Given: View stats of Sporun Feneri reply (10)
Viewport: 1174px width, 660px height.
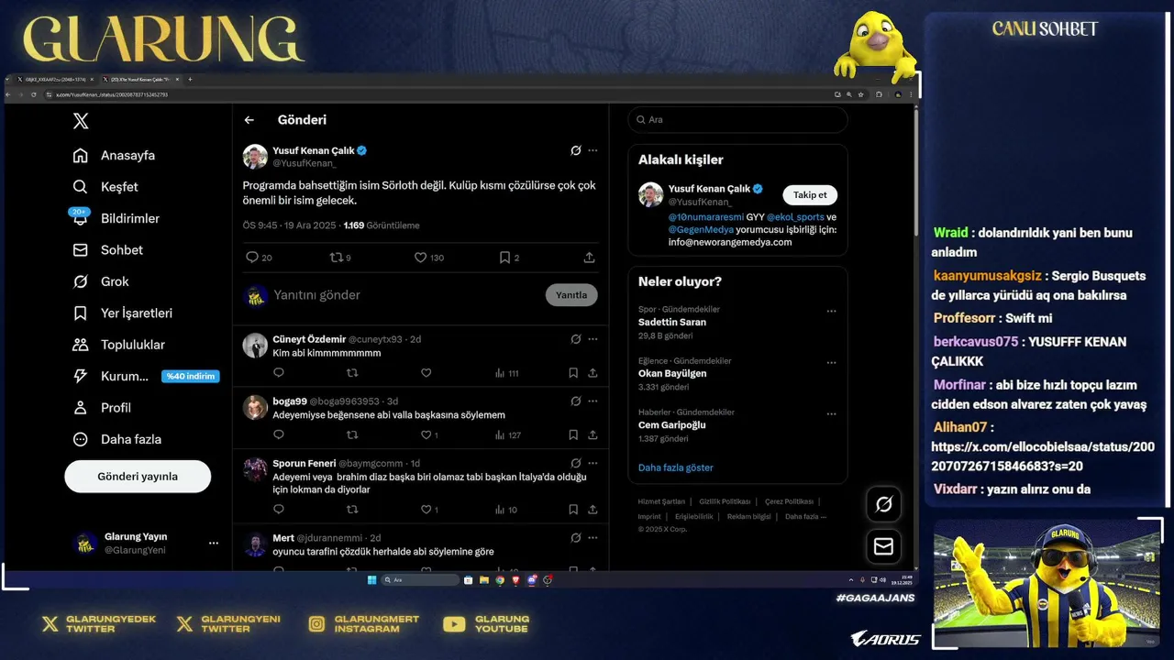Looking at the screenshot, I should (506, 510).
